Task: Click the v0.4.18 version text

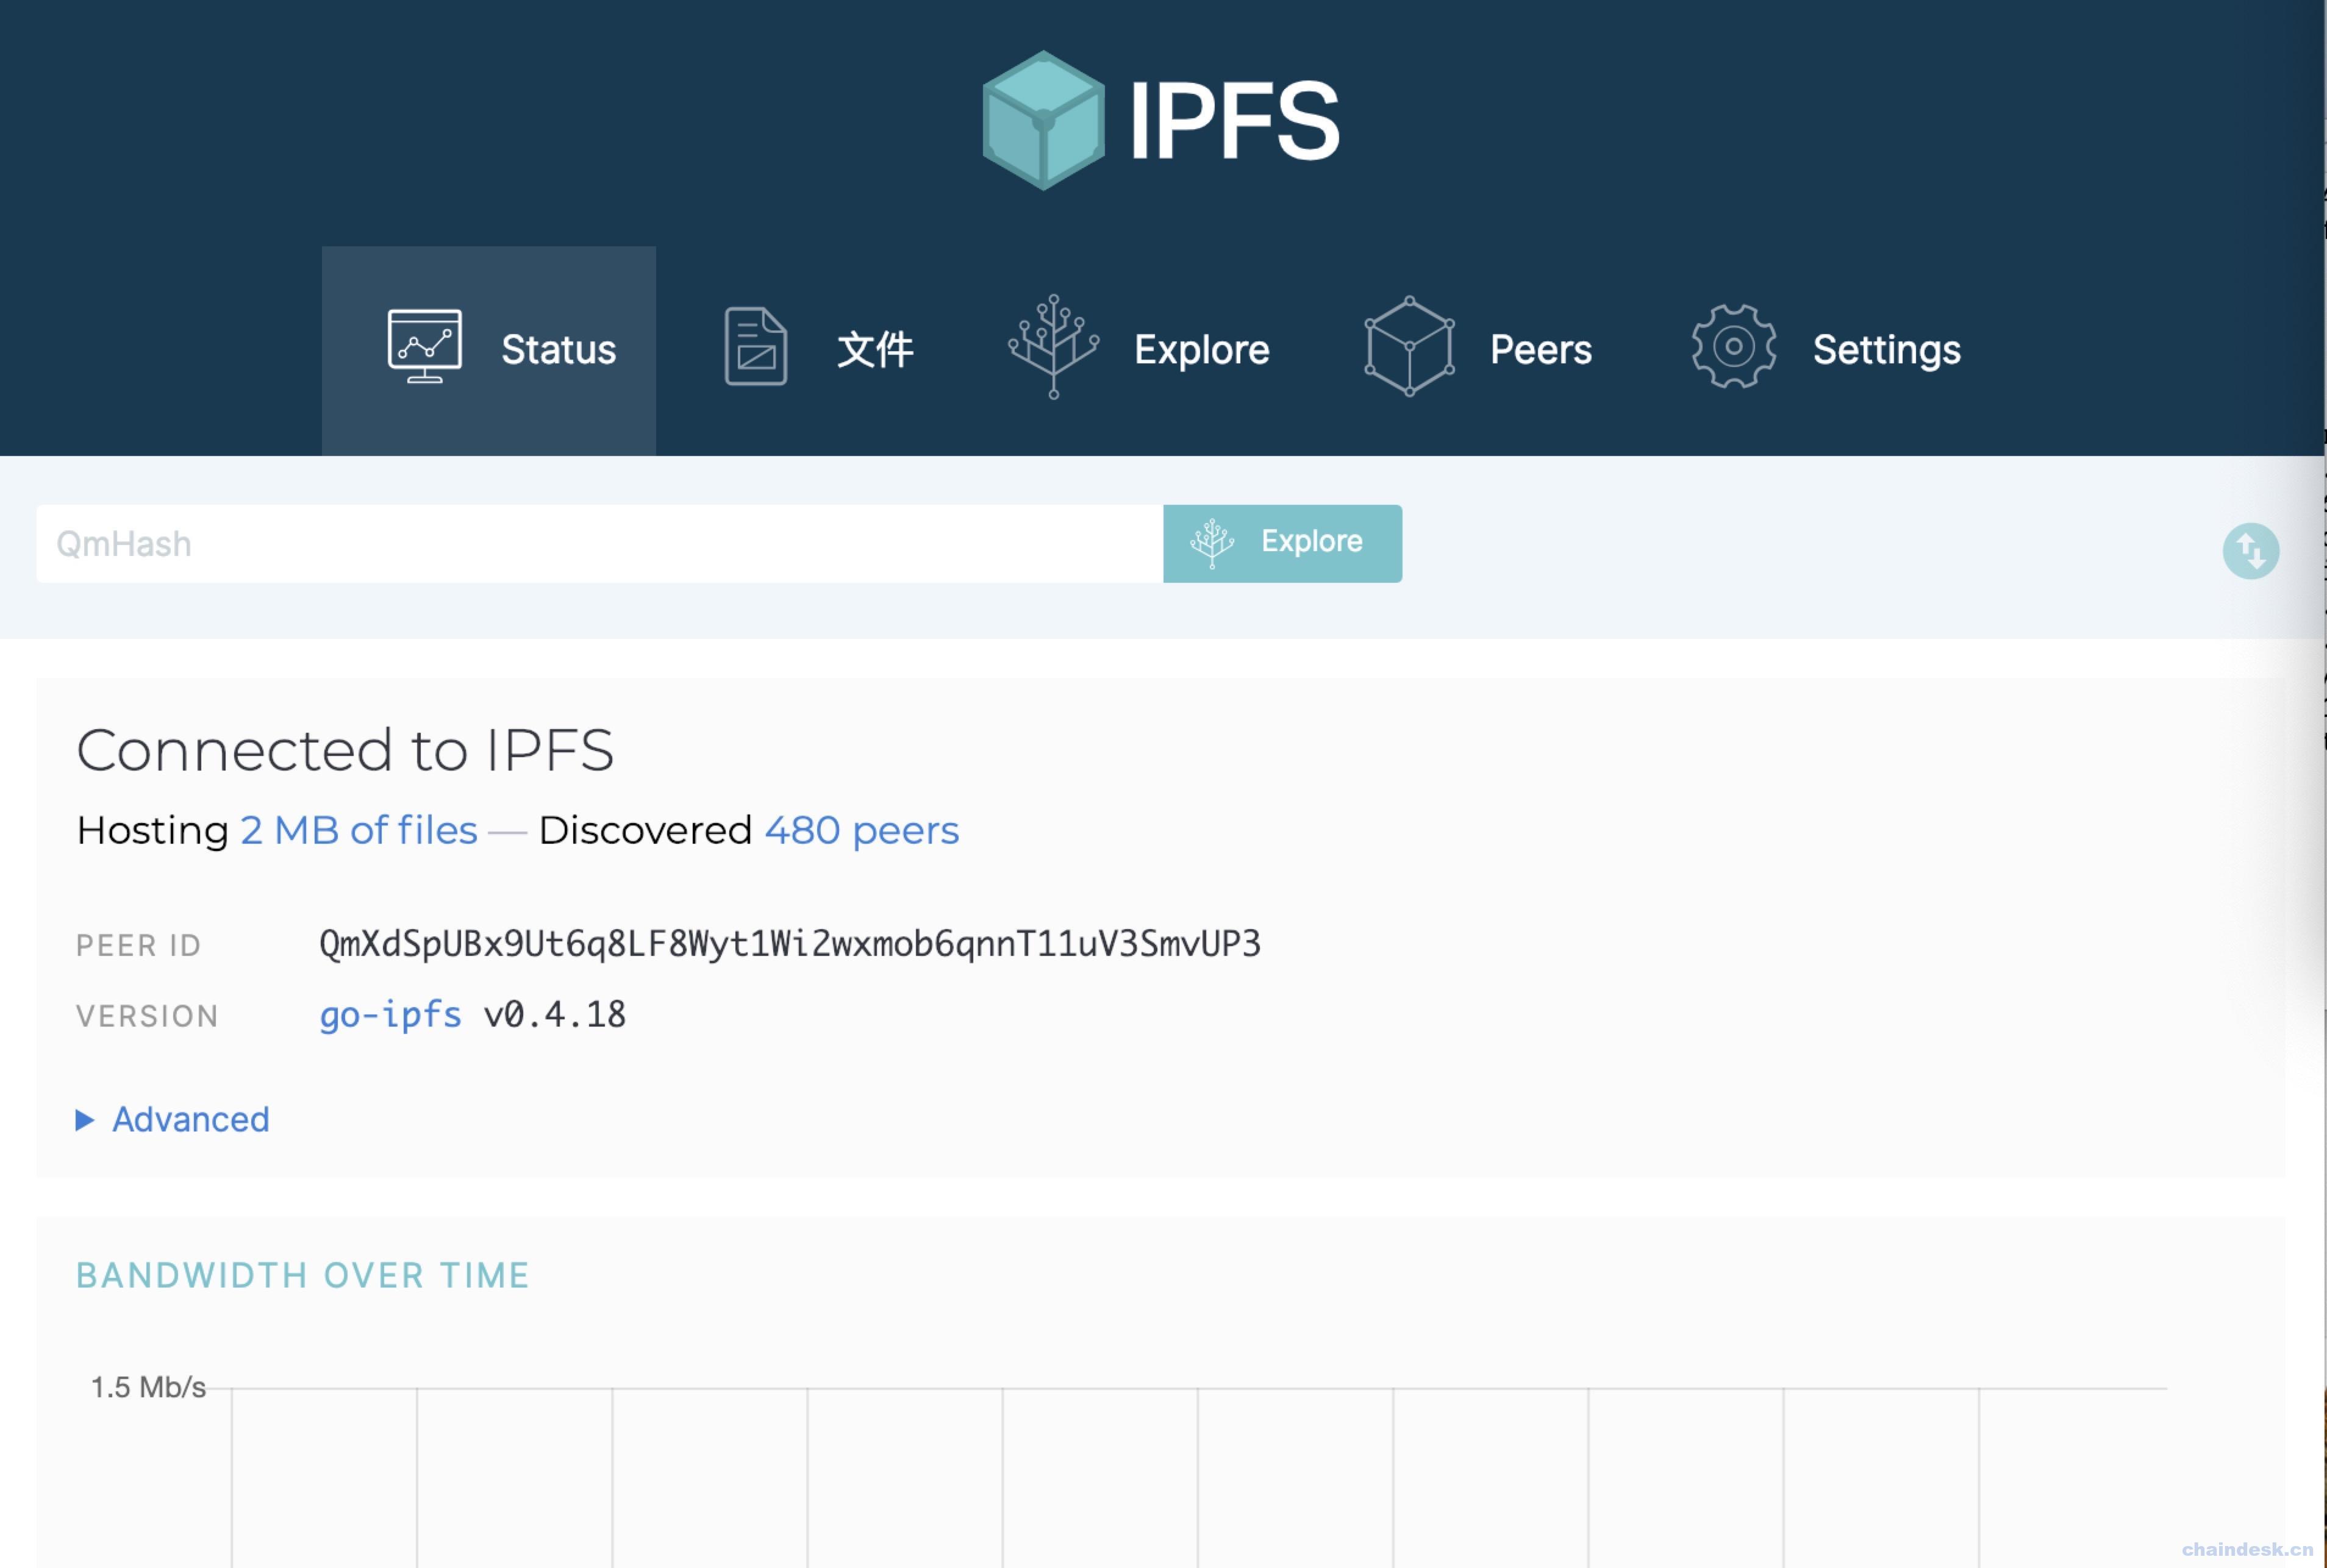Action: click(555, 1015)
